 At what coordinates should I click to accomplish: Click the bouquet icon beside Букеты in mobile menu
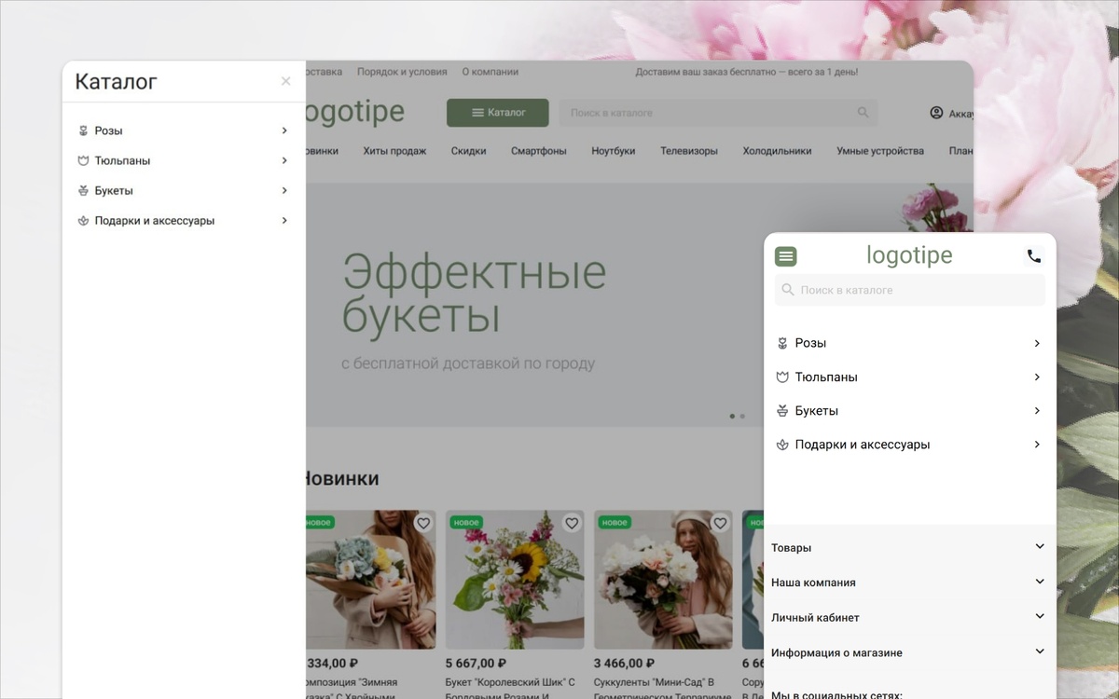pos(782,411)
